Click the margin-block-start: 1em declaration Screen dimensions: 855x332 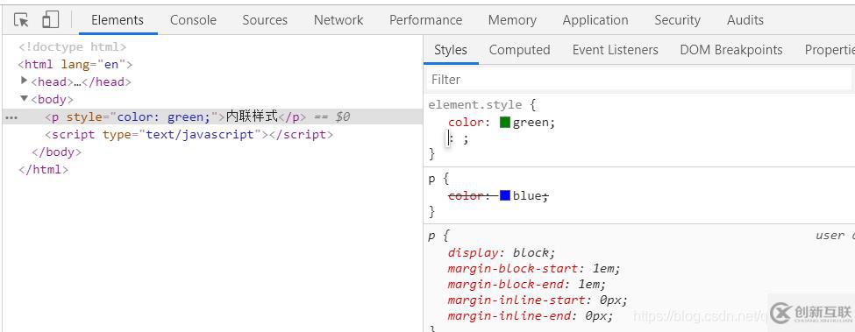point(534,268)
